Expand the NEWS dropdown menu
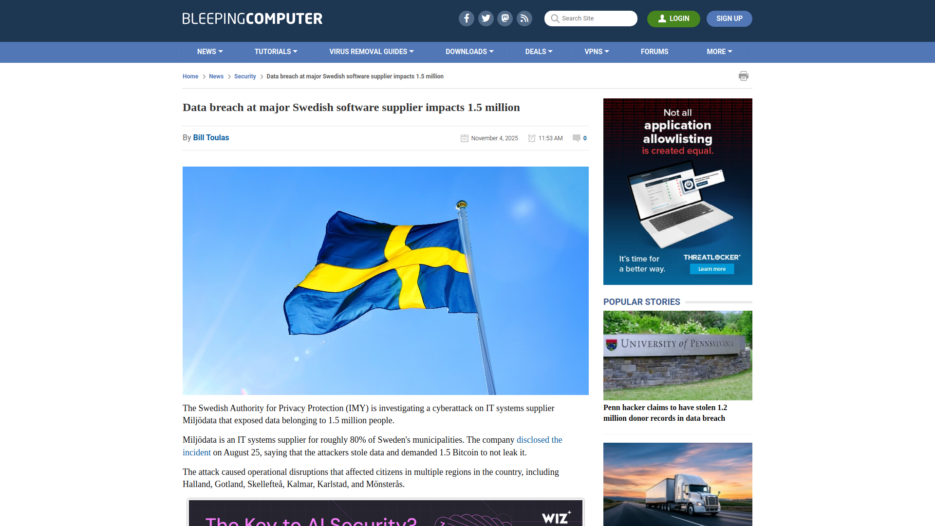This screenshot has width=935, height=526. [x=209, y=52]
